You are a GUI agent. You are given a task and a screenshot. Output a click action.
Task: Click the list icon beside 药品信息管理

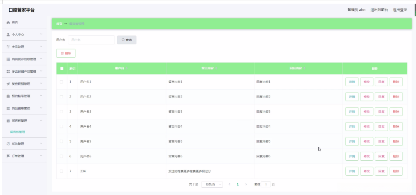tap(8, 108)
